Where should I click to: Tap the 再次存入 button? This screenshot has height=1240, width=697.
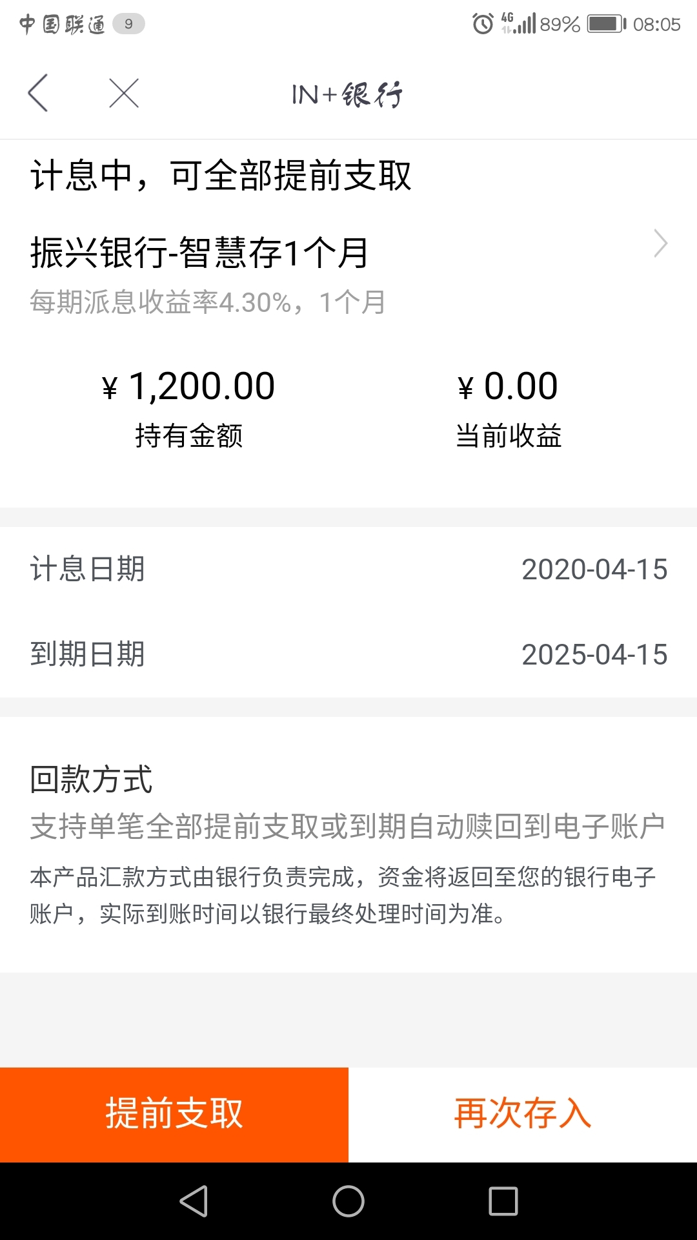click(523, 1115)
